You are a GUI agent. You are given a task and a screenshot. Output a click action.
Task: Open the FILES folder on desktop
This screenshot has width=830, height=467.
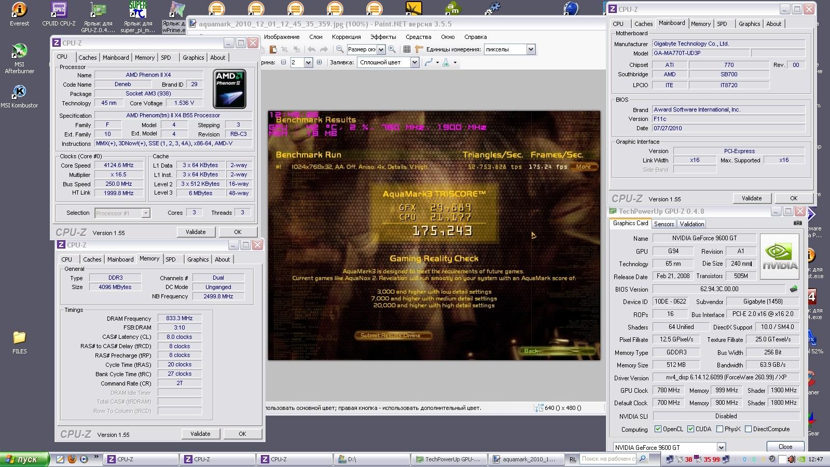coord(19,342)
